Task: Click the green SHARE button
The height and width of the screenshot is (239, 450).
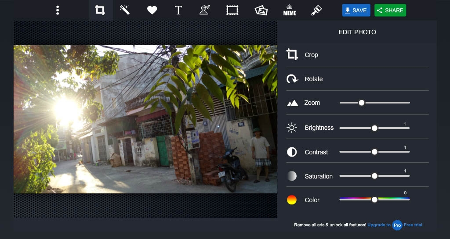Action: [x=390, y=10]
